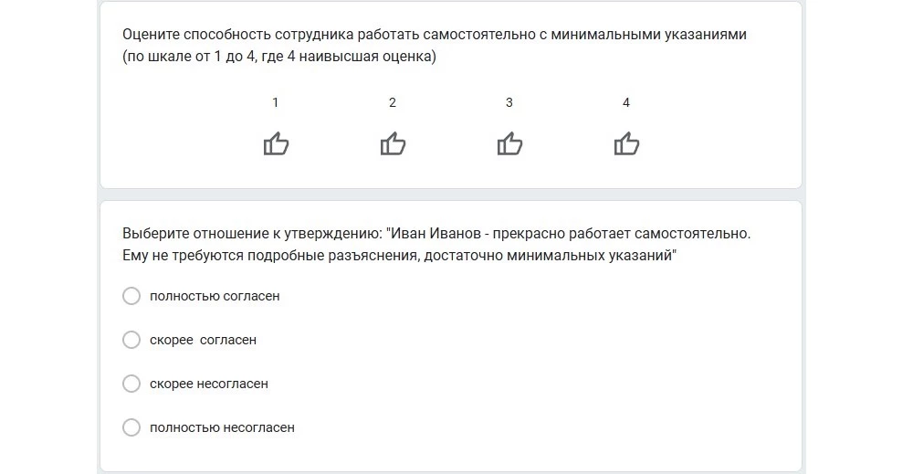Rate with the thumbs-up under number 2
913x474 pixels.
point(393,144)
